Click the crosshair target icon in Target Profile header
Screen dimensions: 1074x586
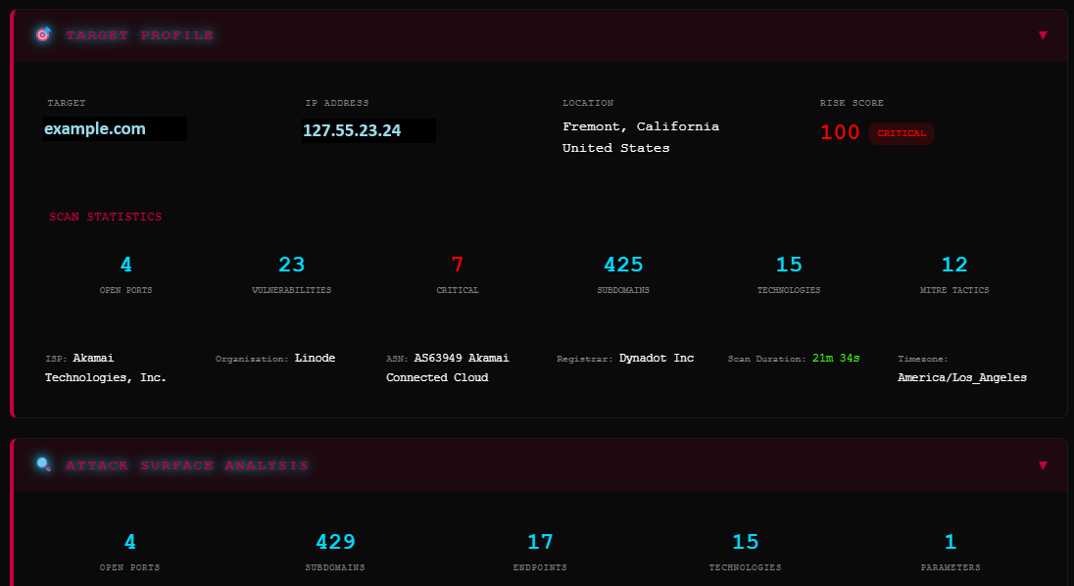(43, 34)
